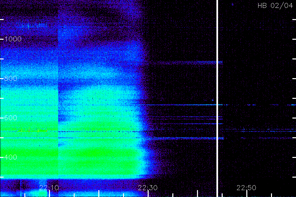
Task: Click the 22:30 time axis label
Action: coord(148,187)
